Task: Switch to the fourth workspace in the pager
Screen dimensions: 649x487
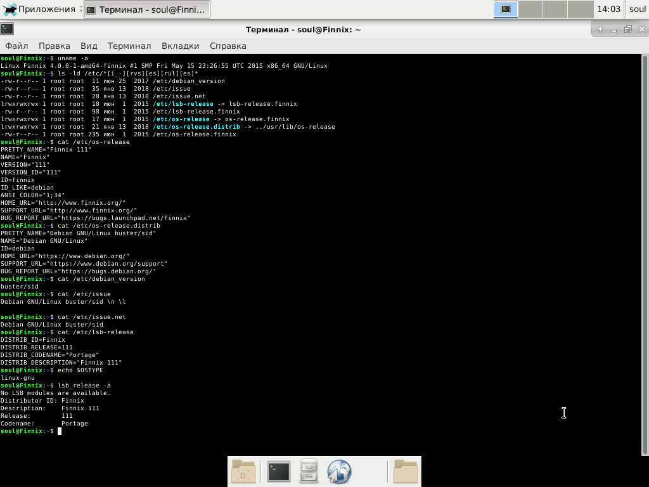Action: 581,9
